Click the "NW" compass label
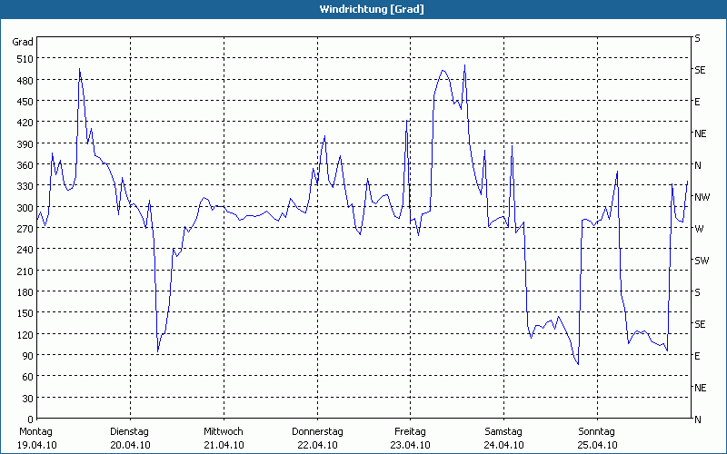727x454 pixels. (702, 197)
